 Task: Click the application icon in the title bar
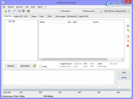3,3
